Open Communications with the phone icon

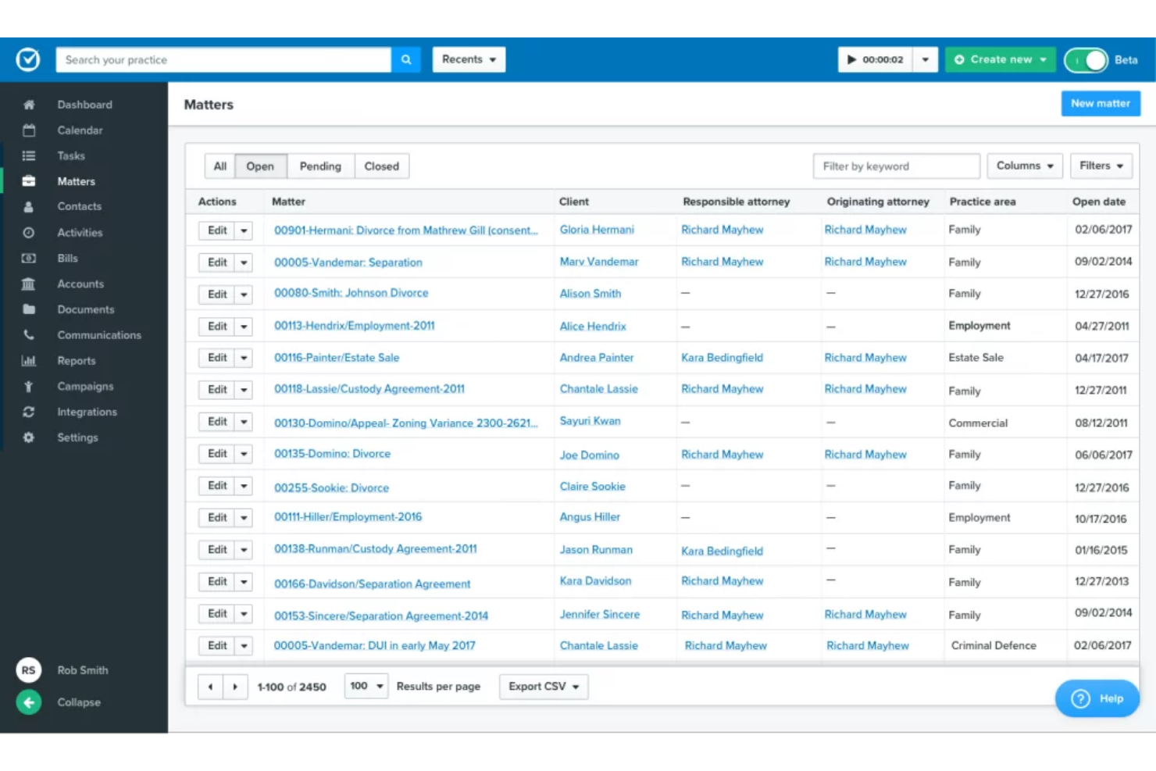pyautogui.click(x=28, y=334)
